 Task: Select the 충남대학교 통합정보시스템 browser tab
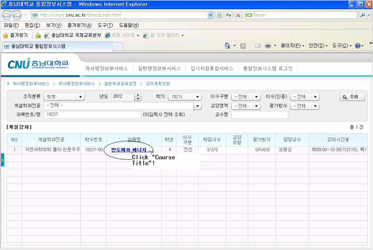(57, 46)
